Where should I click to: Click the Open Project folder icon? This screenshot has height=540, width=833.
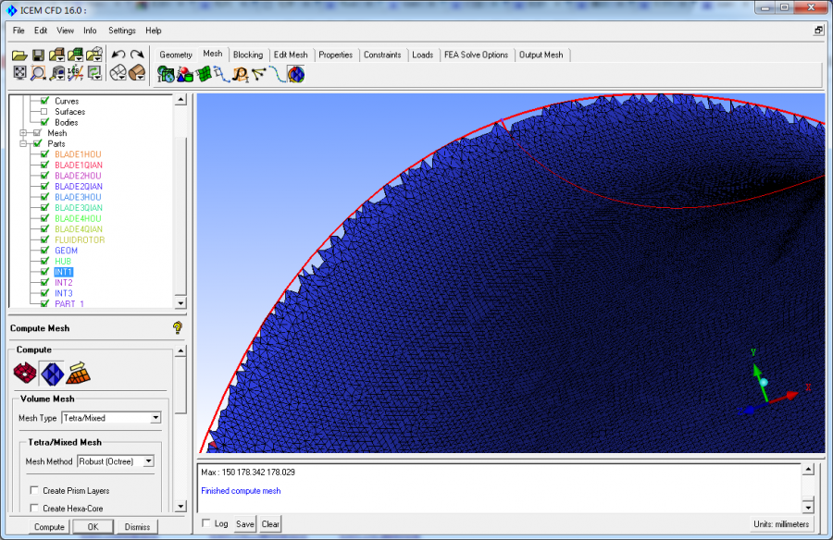[x=19, y=55]
